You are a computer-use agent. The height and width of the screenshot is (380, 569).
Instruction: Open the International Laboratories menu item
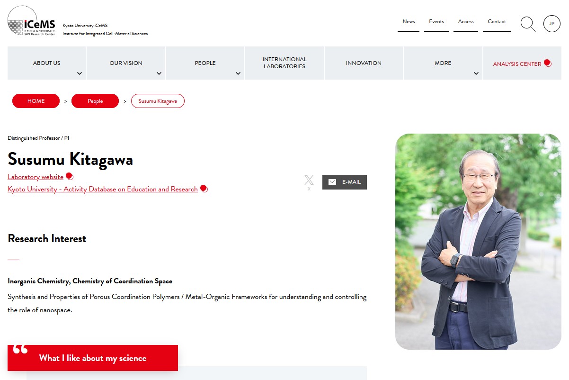pos(284,63)
